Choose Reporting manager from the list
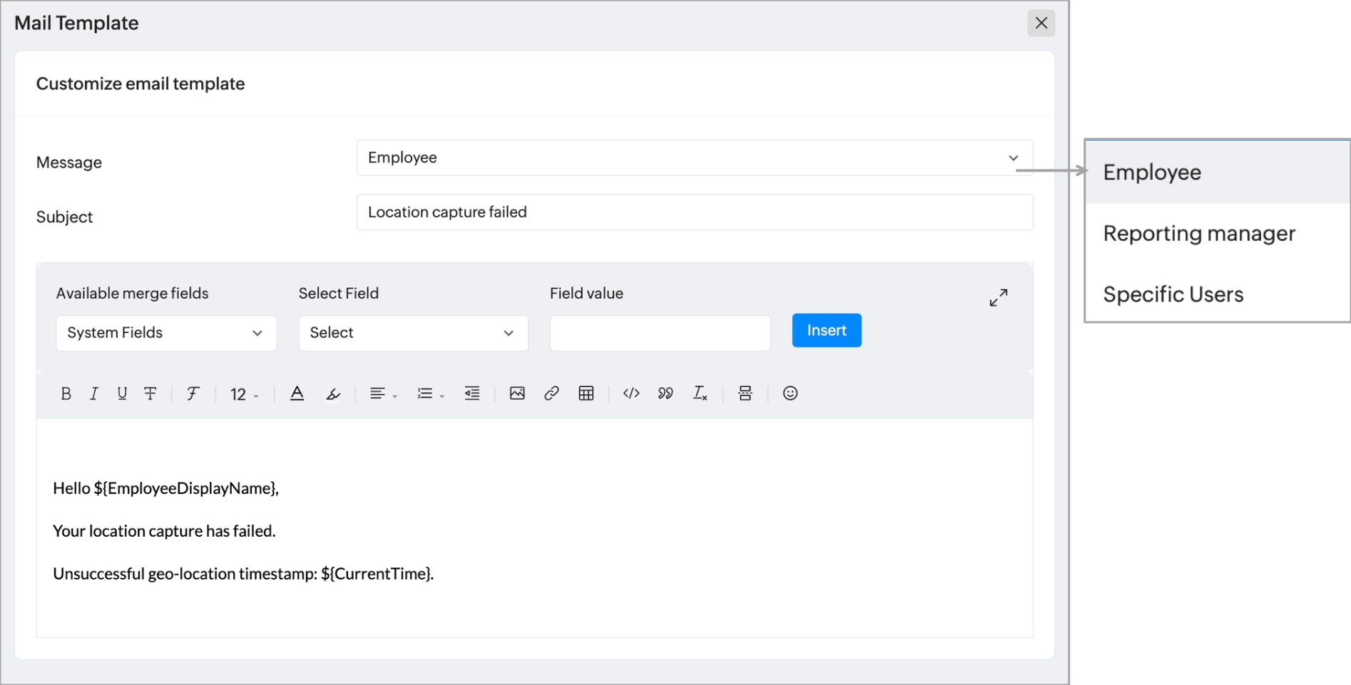Viewport: 1351px width, 685px height. point(1199,234)
